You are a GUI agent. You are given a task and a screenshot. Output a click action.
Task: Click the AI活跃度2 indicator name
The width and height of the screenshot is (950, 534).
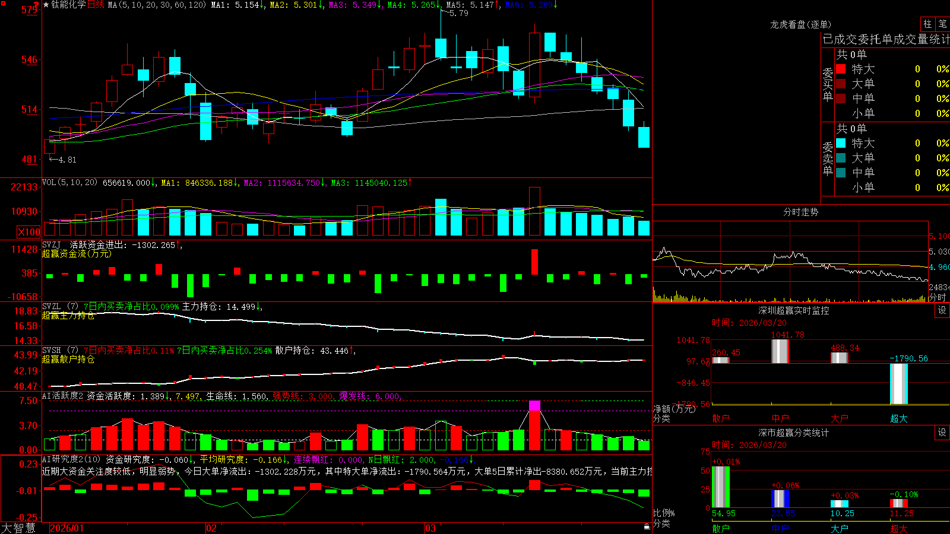click(63, 396)
